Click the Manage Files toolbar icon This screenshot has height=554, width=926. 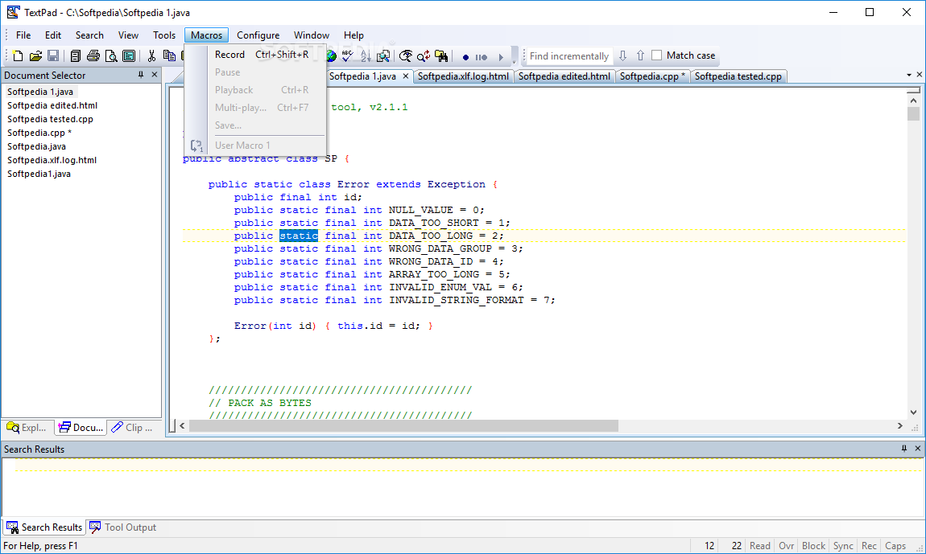(x=75, y=55)
